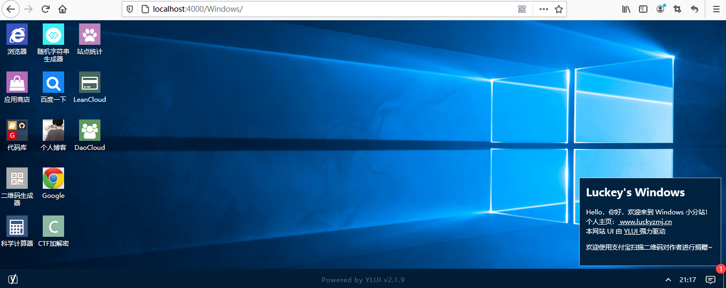Image resolution: width=726 pixels, height=288 pixels.
Task: Toggle the browser sidebar
Action: pos(643,9)
